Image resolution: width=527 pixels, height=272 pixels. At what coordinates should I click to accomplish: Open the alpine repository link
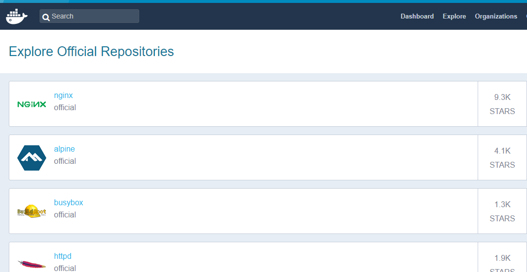click(64, 149)
